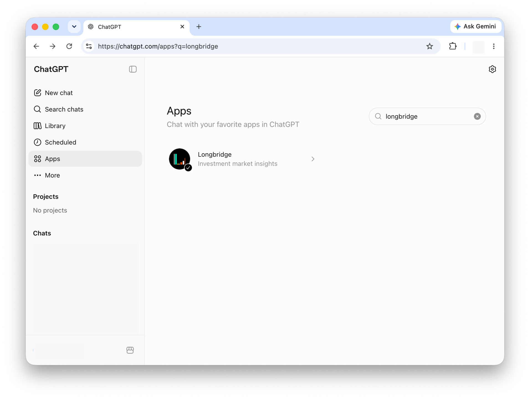Bookmark this page with the star
Viewport: 530px width, 399px height.
pyautogui.click(x=429, y=46)
